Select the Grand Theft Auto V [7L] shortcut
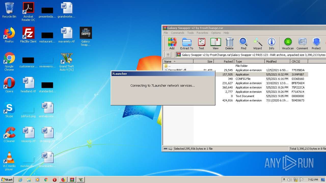 tap(66, 62)
